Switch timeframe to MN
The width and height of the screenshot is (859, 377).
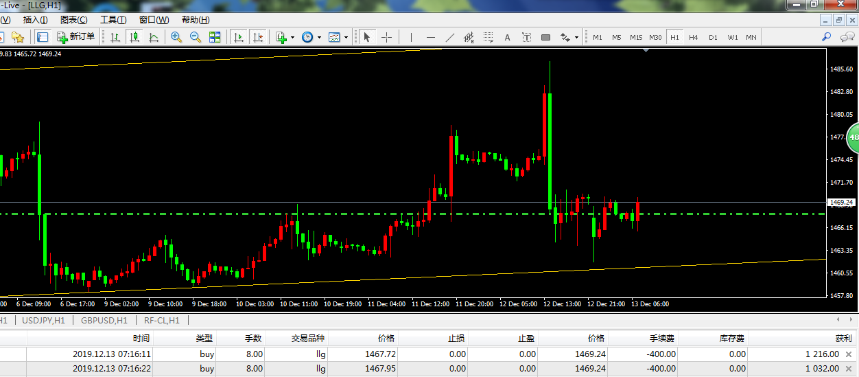(751, 37)
